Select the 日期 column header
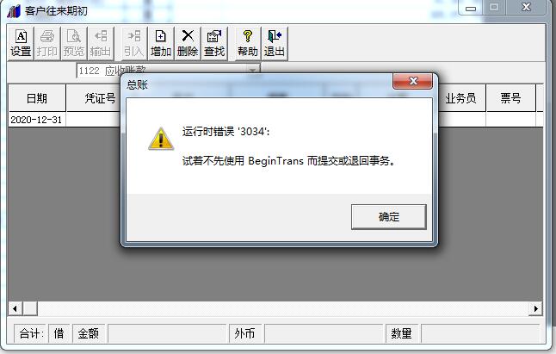Image resolution: width=556 pixels, height=354 pixels. [x=37, y=98]
